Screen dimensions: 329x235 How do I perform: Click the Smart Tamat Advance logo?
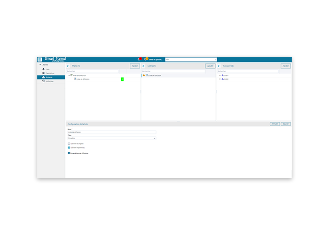[55, 59]
